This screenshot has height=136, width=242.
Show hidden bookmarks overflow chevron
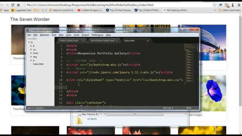[215, 10]
